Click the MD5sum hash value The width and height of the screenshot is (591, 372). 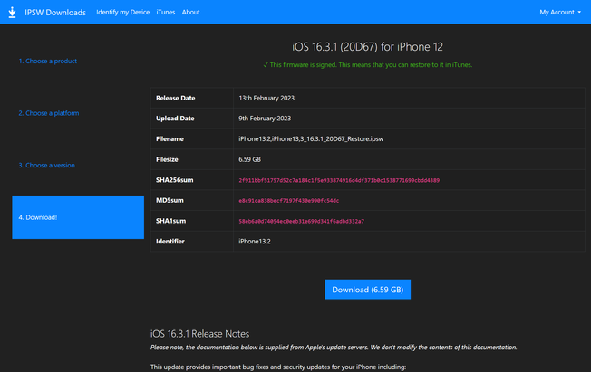coord(288,201)
